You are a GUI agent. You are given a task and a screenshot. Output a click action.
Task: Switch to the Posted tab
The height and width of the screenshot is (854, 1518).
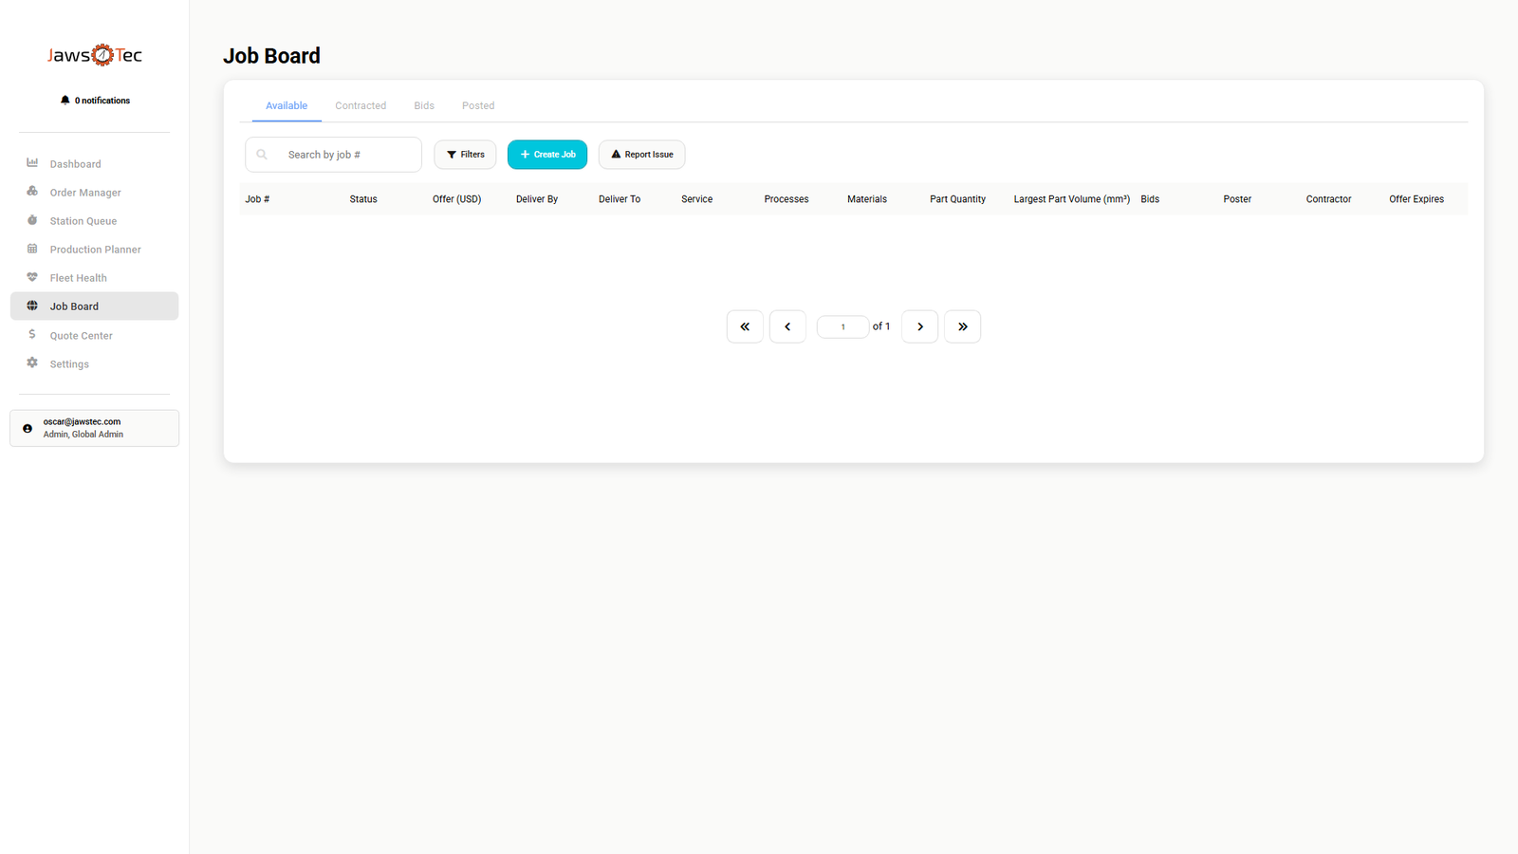coord(478,105)
